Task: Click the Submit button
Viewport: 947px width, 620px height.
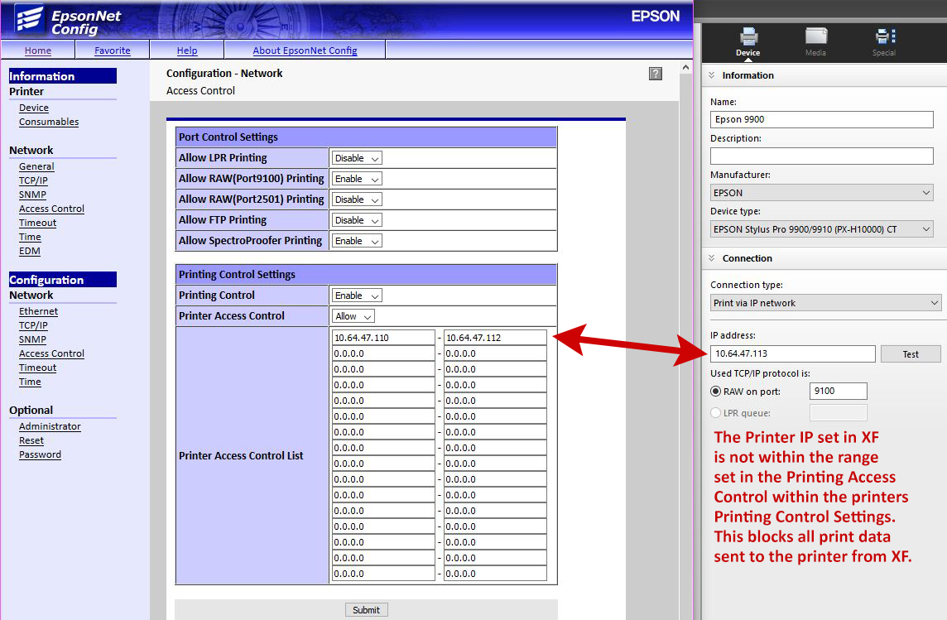Action: (x=366, y=610)
